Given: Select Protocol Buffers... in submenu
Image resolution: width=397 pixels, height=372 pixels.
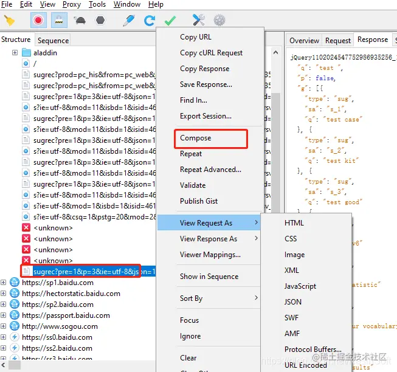Looking at the screenshot, I should tap(313, 350).
